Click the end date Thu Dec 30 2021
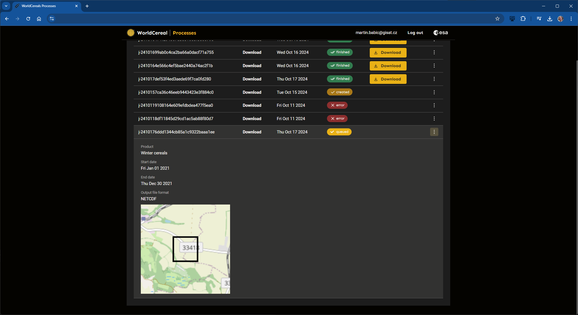This screenshot has height=315, width=578. pos(156,184)
